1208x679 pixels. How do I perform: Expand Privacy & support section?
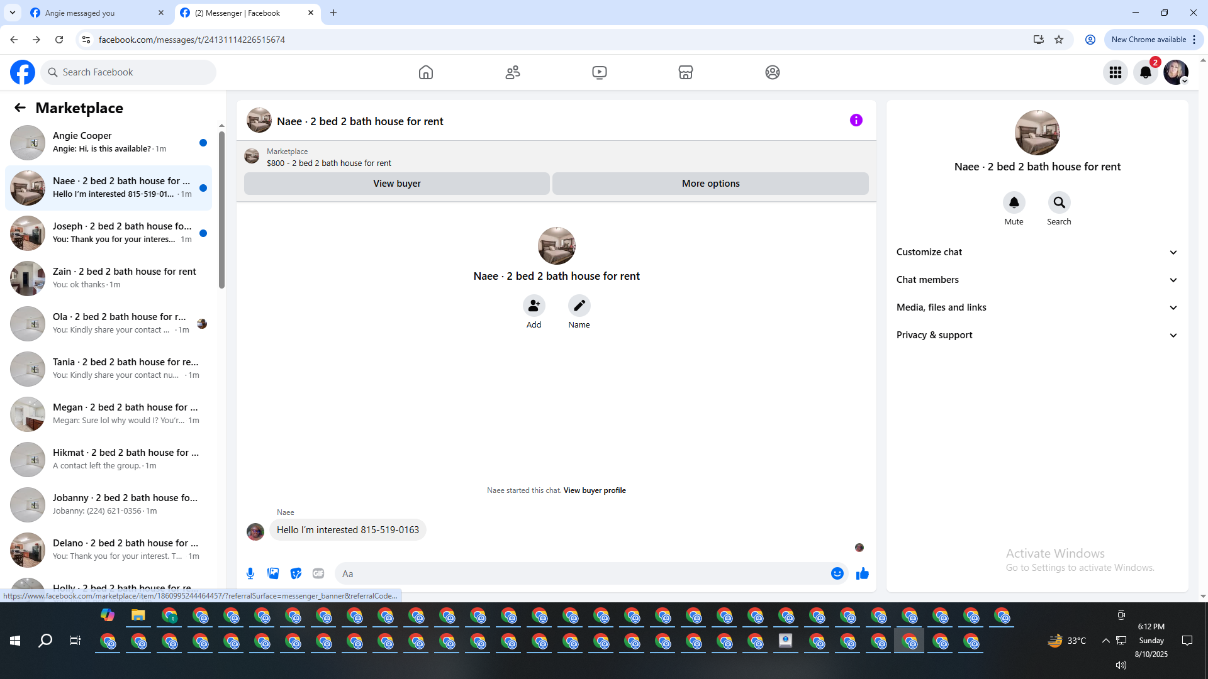click(x=1037, y=335)
